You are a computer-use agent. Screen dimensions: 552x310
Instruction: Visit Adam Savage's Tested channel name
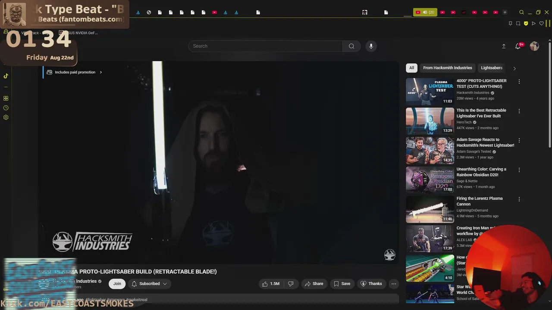click(474, 152)
